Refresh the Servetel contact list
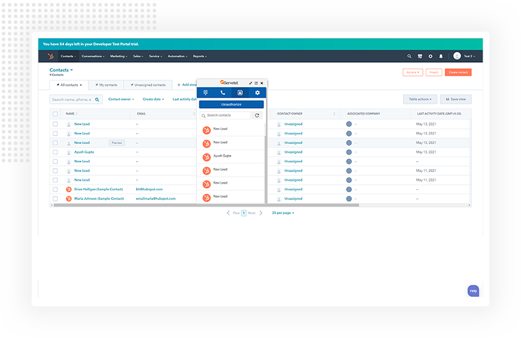 point(257,115)
